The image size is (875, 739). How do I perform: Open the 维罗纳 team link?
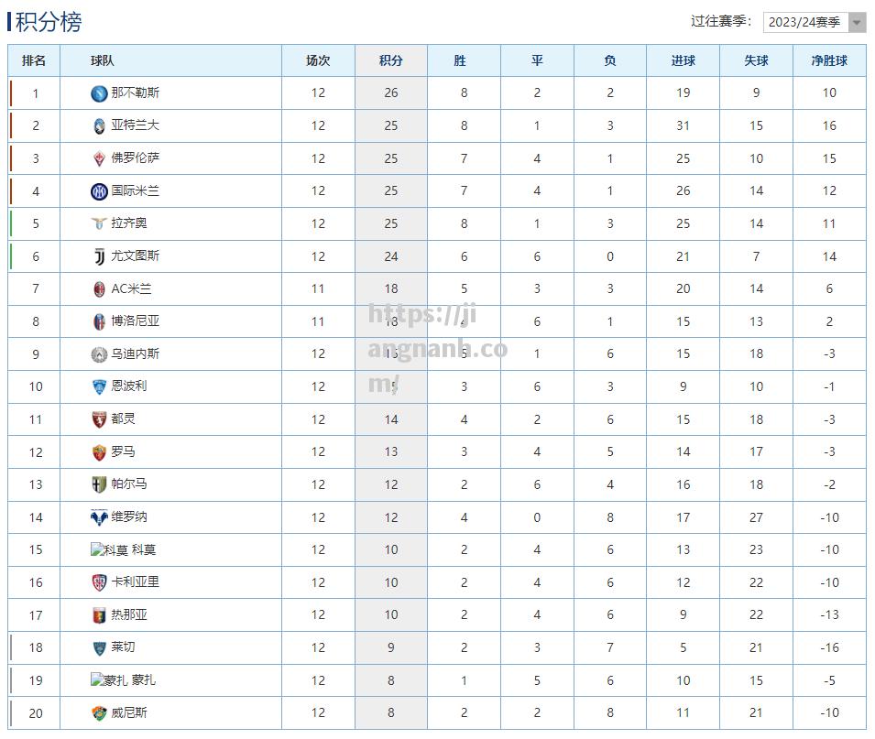click(129, 516)
